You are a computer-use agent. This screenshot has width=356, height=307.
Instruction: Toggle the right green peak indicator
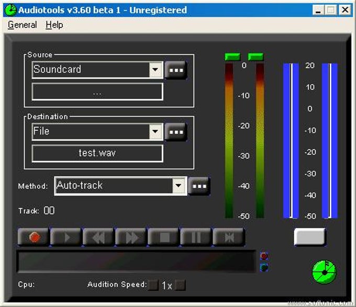256,56
